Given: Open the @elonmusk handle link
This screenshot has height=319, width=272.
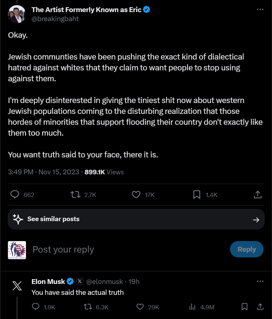Looking at the screenshot, I should point(104,282).
